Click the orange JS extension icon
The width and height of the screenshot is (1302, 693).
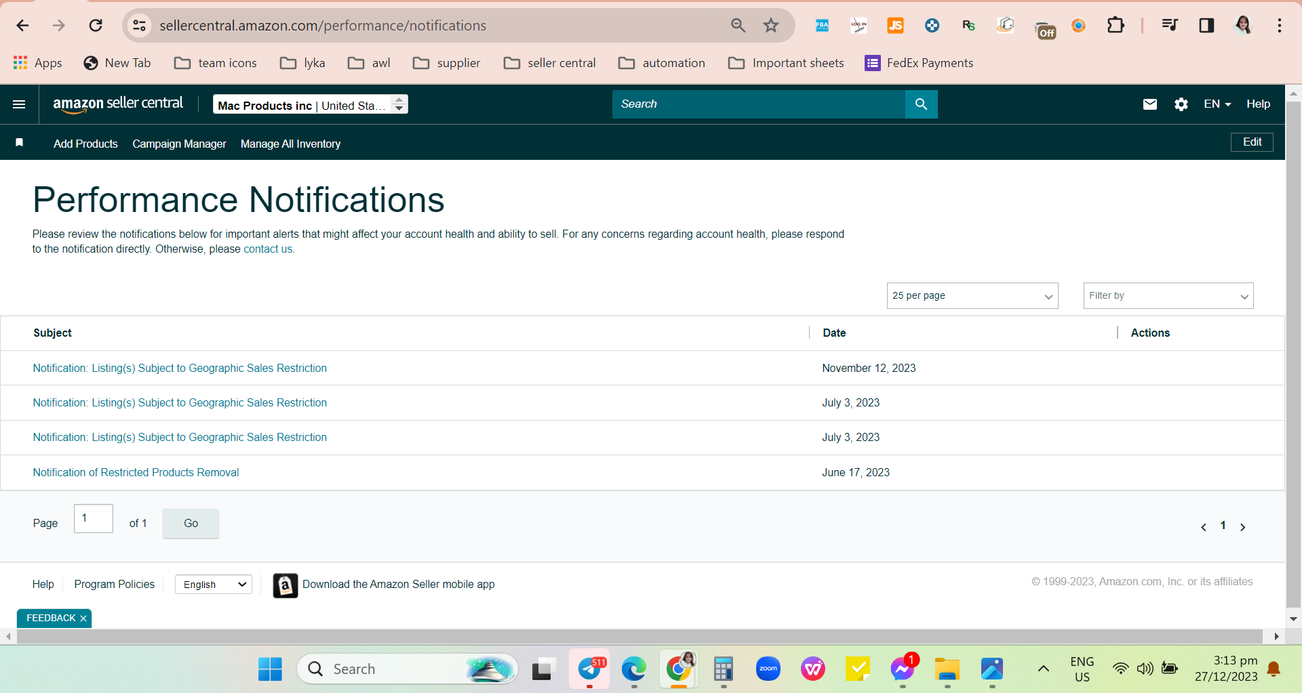coord(895,25)
